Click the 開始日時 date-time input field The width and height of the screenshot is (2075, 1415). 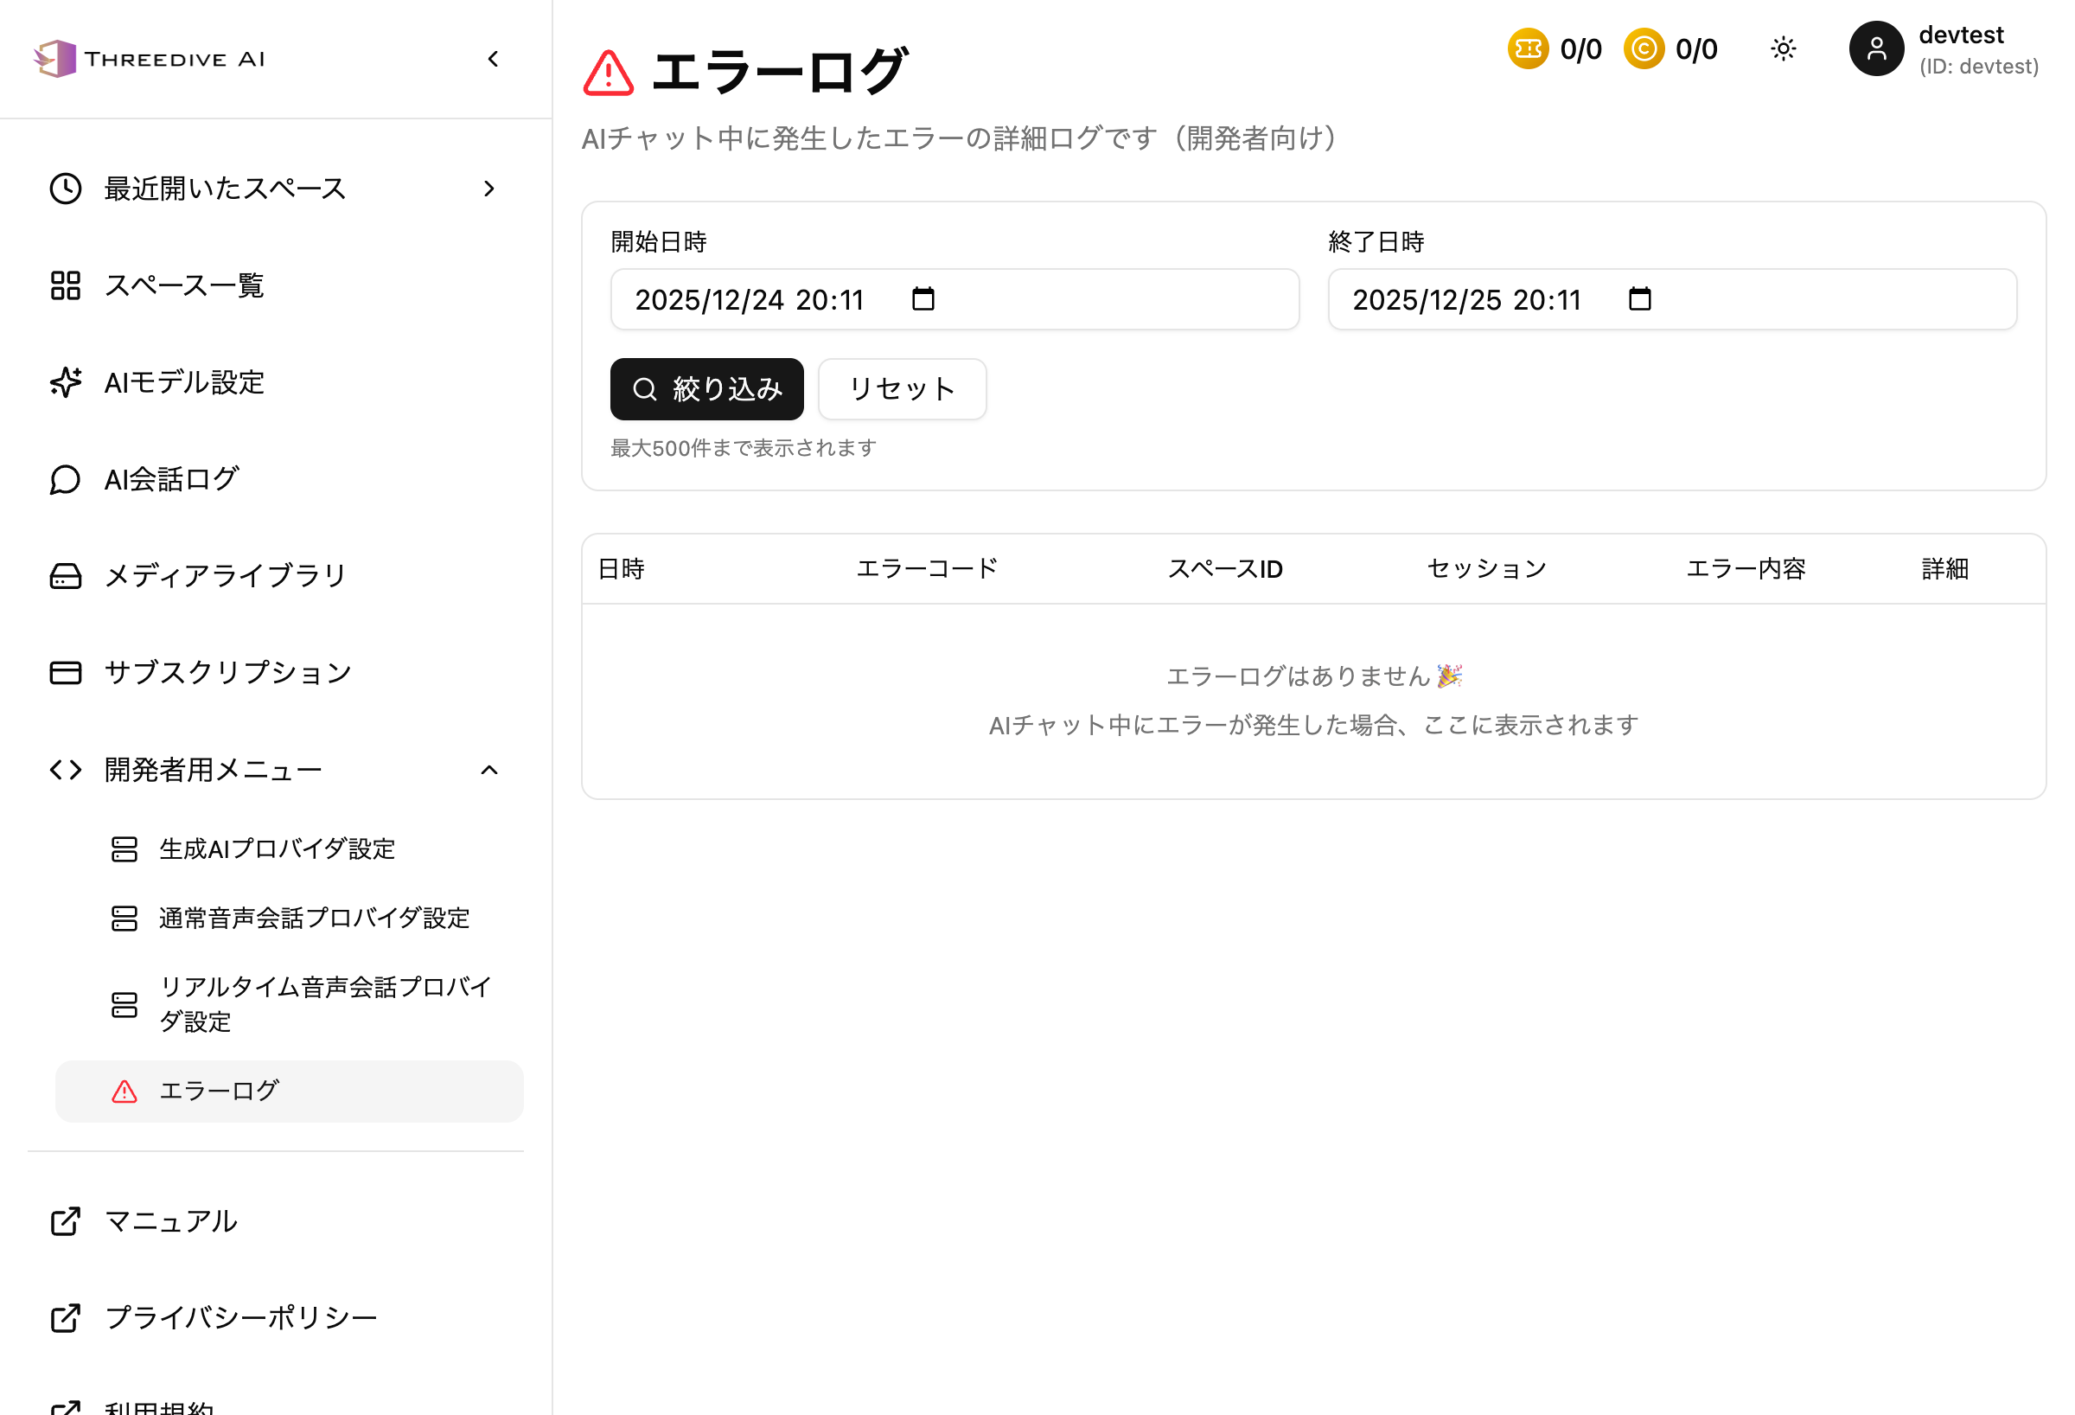pyautogui.click(x=954, y=299)
